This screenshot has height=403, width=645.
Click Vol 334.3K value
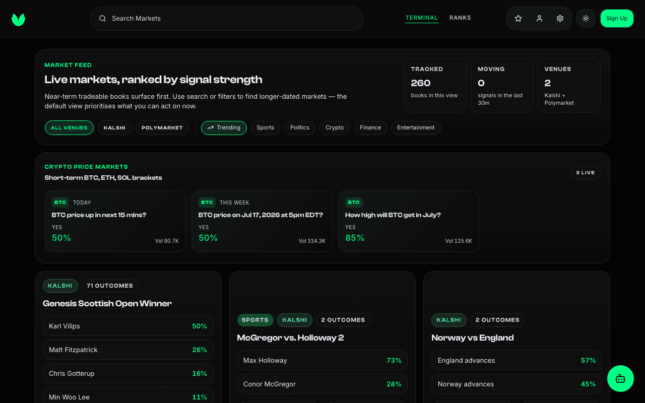click(312, 241)
